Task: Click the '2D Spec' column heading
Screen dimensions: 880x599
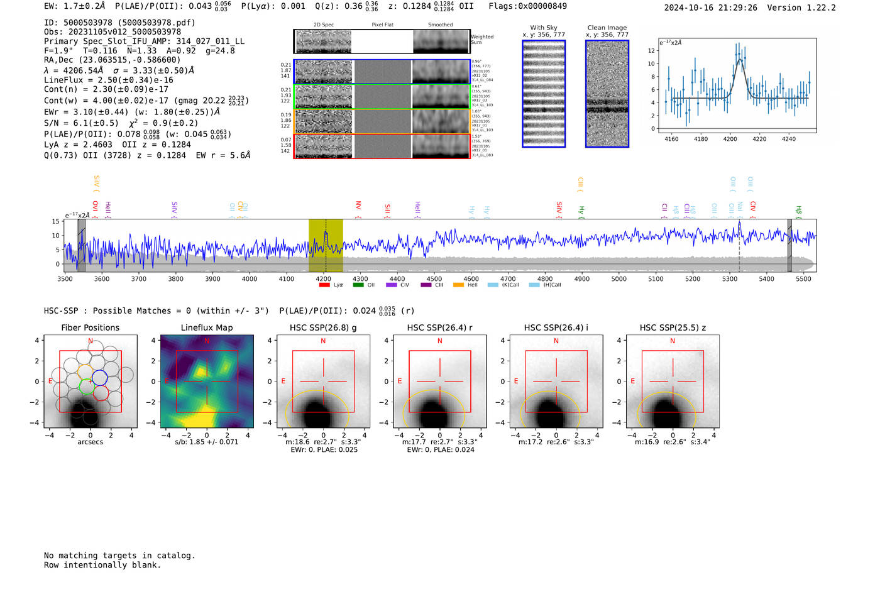Action: point(324,25)
